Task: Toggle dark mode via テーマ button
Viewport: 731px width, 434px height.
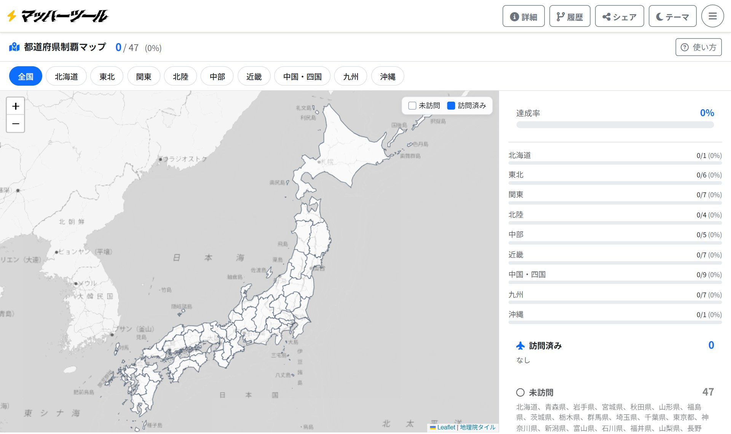Action: (672, 16)
